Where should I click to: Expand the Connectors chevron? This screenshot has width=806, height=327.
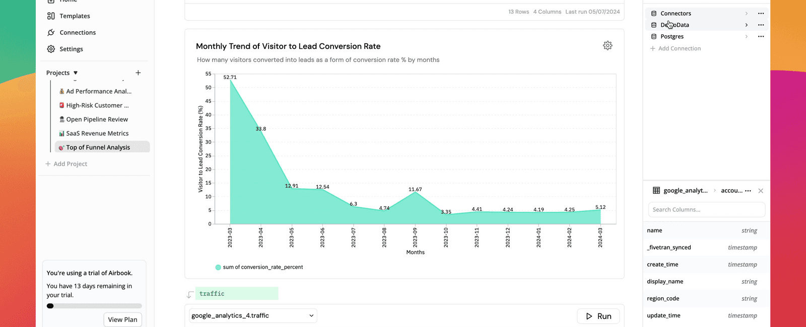tap(747, 14)
